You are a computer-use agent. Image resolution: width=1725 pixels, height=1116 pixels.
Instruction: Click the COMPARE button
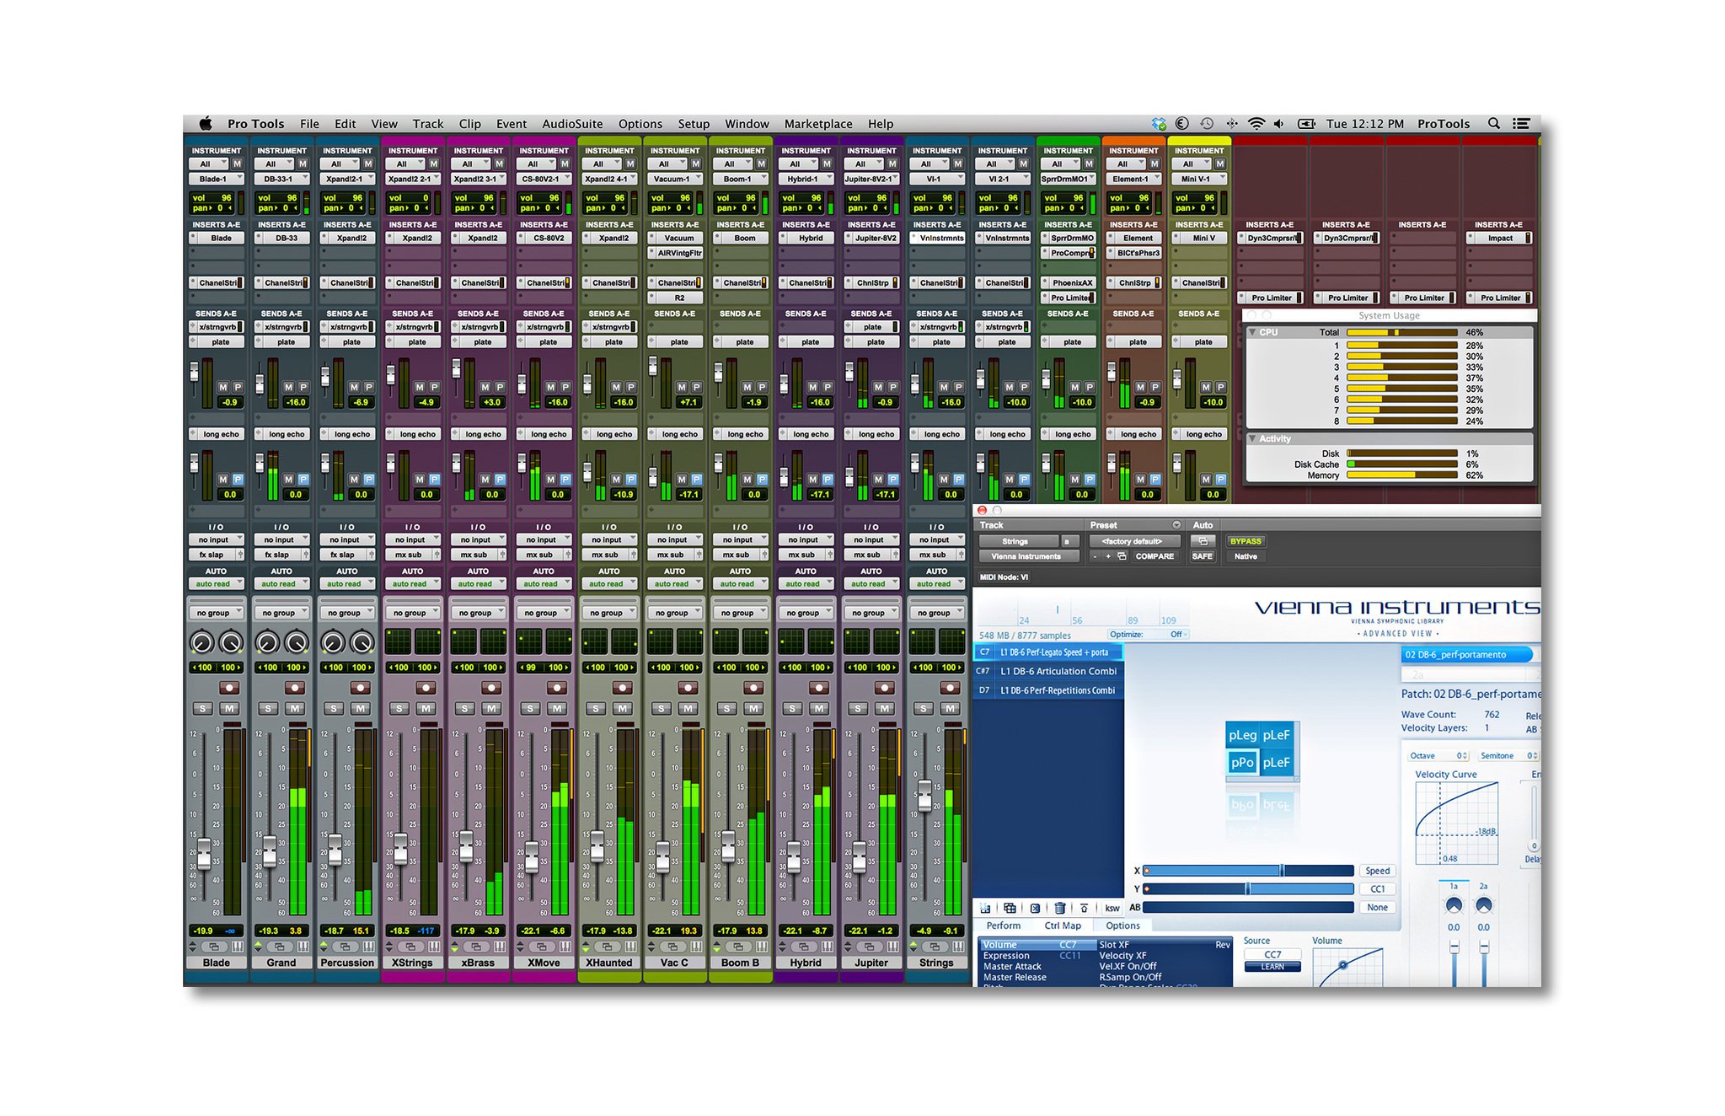coord(1154,556)
